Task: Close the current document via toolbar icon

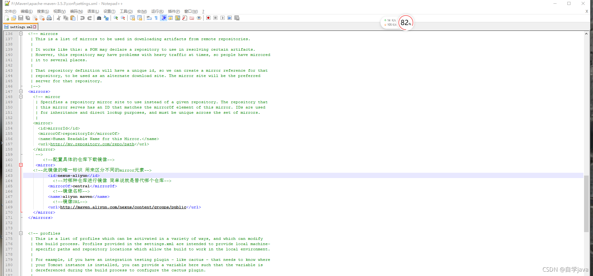Action: (35, 18)
